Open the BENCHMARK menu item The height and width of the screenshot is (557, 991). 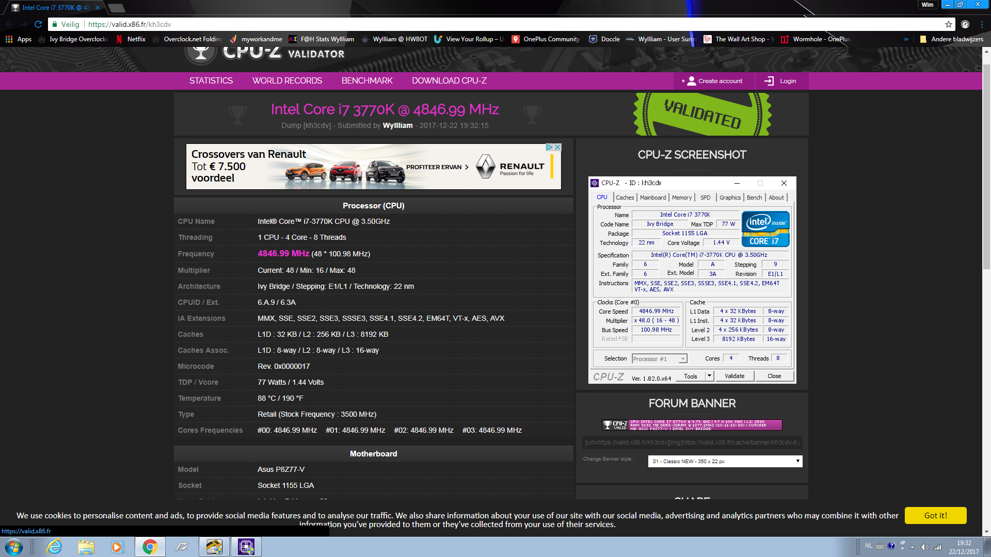tap(367, 81)
